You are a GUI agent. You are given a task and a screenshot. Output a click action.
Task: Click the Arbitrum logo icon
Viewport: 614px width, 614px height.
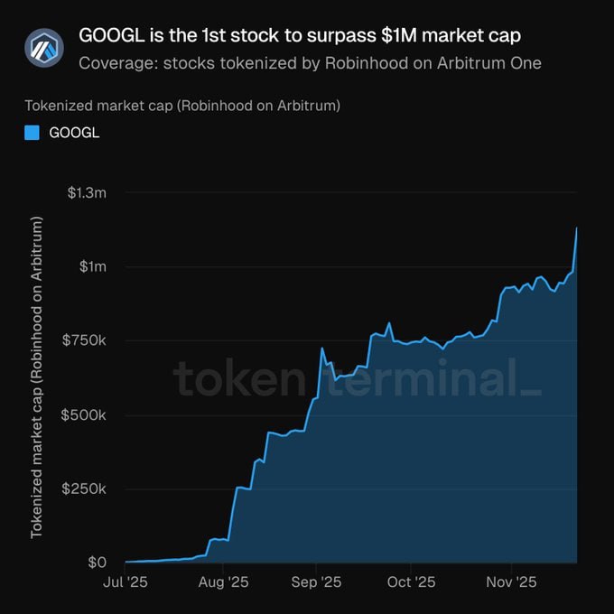pos(44,49)
